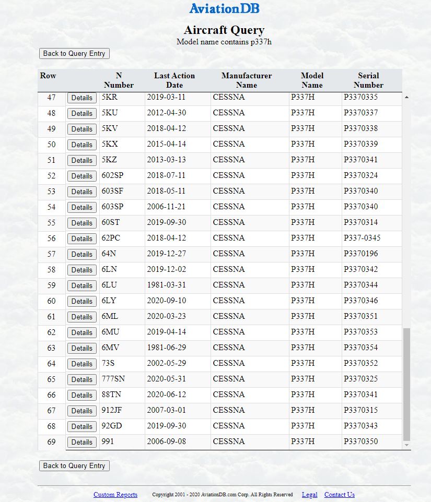This screenshot has height=502, width=431.
Task: Open Details for N number 602SP
Action: 82,176
